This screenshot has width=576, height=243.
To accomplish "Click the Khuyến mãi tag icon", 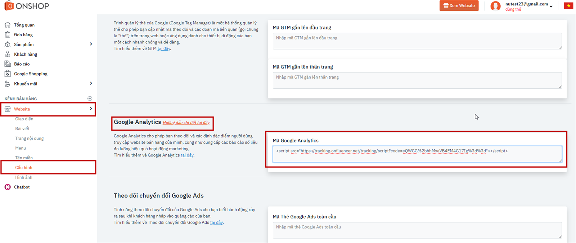I will pyautogui.click(x=8, y=84).
